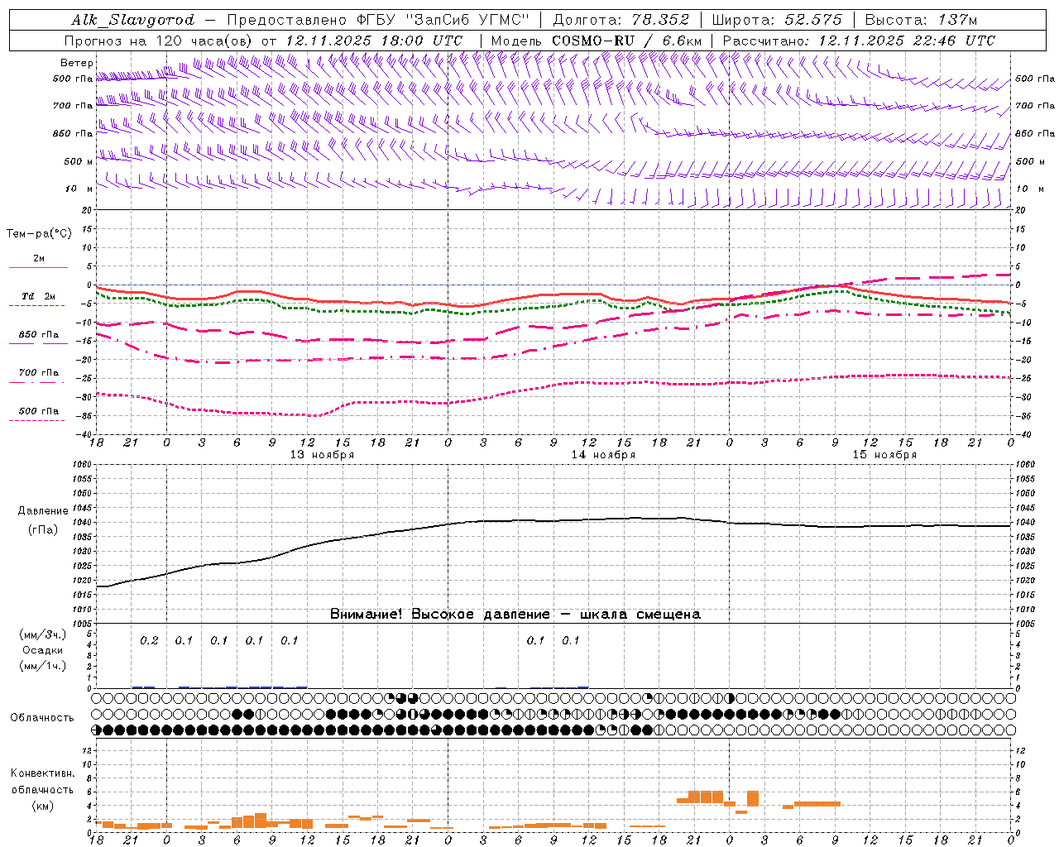
Task: Click the computed timestamp Рассчитано: 12.11.2025 22:46 UTC
Action: tap(859, 41)
